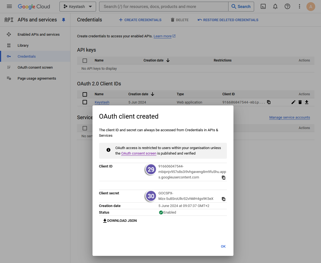Delete the Keystash OAuth client
This screenshot has width=321, height=263.
(300, 102)
